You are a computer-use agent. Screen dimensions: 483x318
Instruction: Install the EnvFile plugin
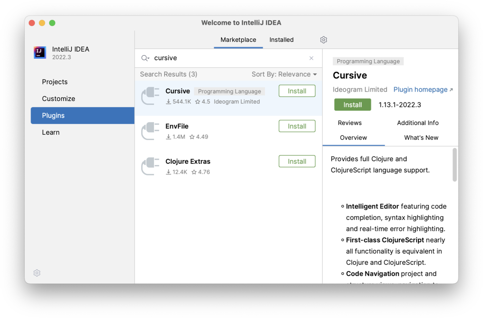pyautogui.click(x=297, y=126)
